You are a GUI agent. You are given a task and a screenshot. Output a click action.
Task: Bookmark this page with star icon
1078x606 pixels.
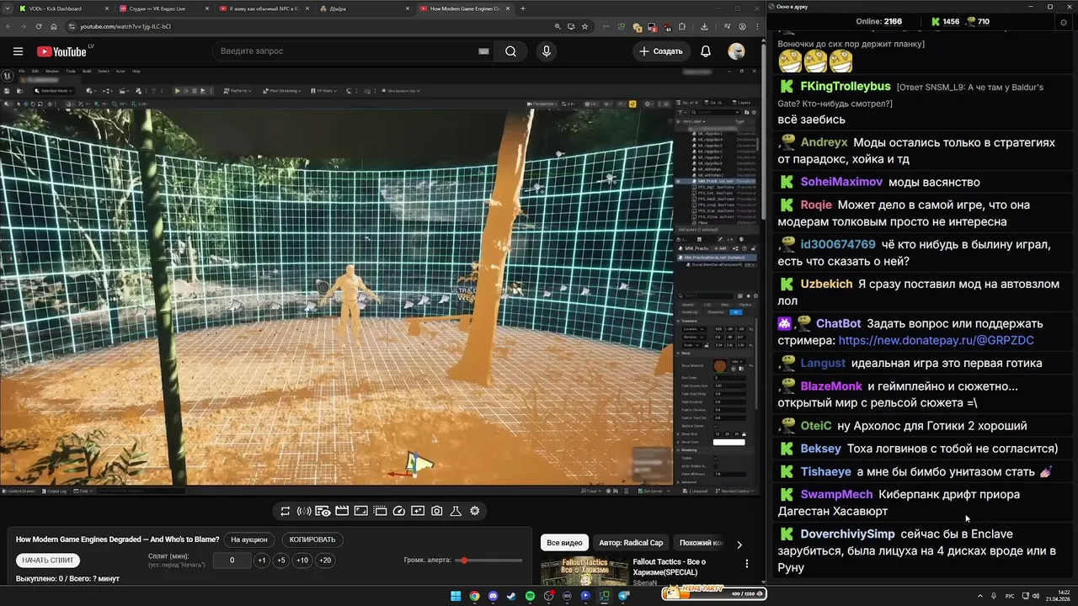tap(584, 26)
